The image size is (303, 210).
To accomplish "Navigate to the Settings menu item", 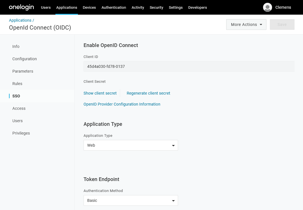I will [x=176, y=7].
